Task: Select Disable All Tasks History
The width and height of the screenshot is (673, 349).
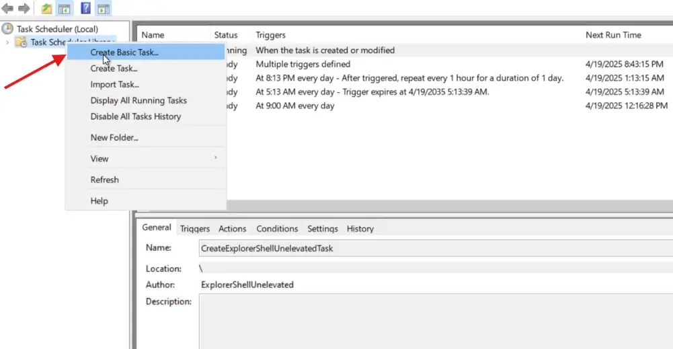Action: point(135,116)
